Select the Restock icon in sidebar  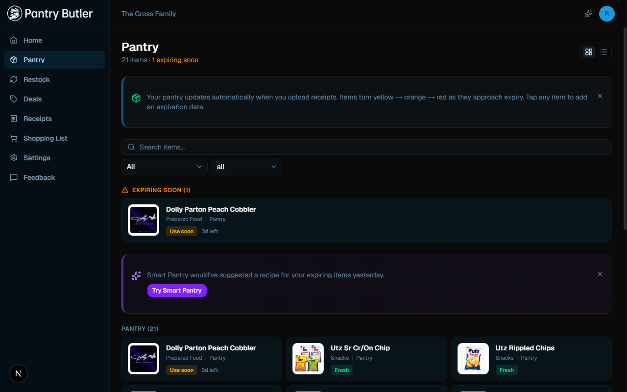15,79
